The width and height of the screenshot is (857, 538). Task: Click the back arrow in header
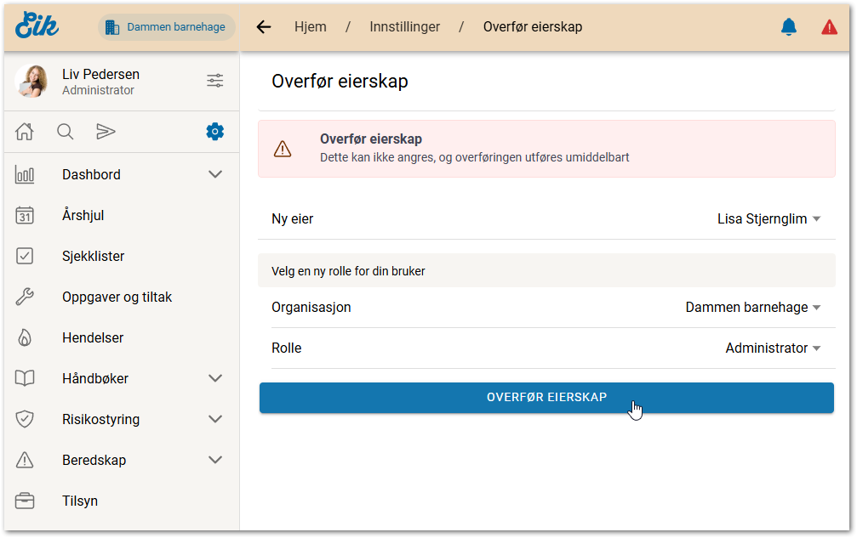264,27
